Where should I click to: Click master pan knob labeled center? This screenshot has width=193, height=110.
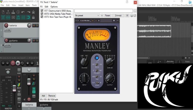point(8,72)
